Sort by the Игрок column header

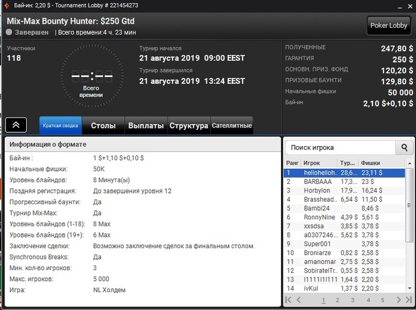pos(319,163)
